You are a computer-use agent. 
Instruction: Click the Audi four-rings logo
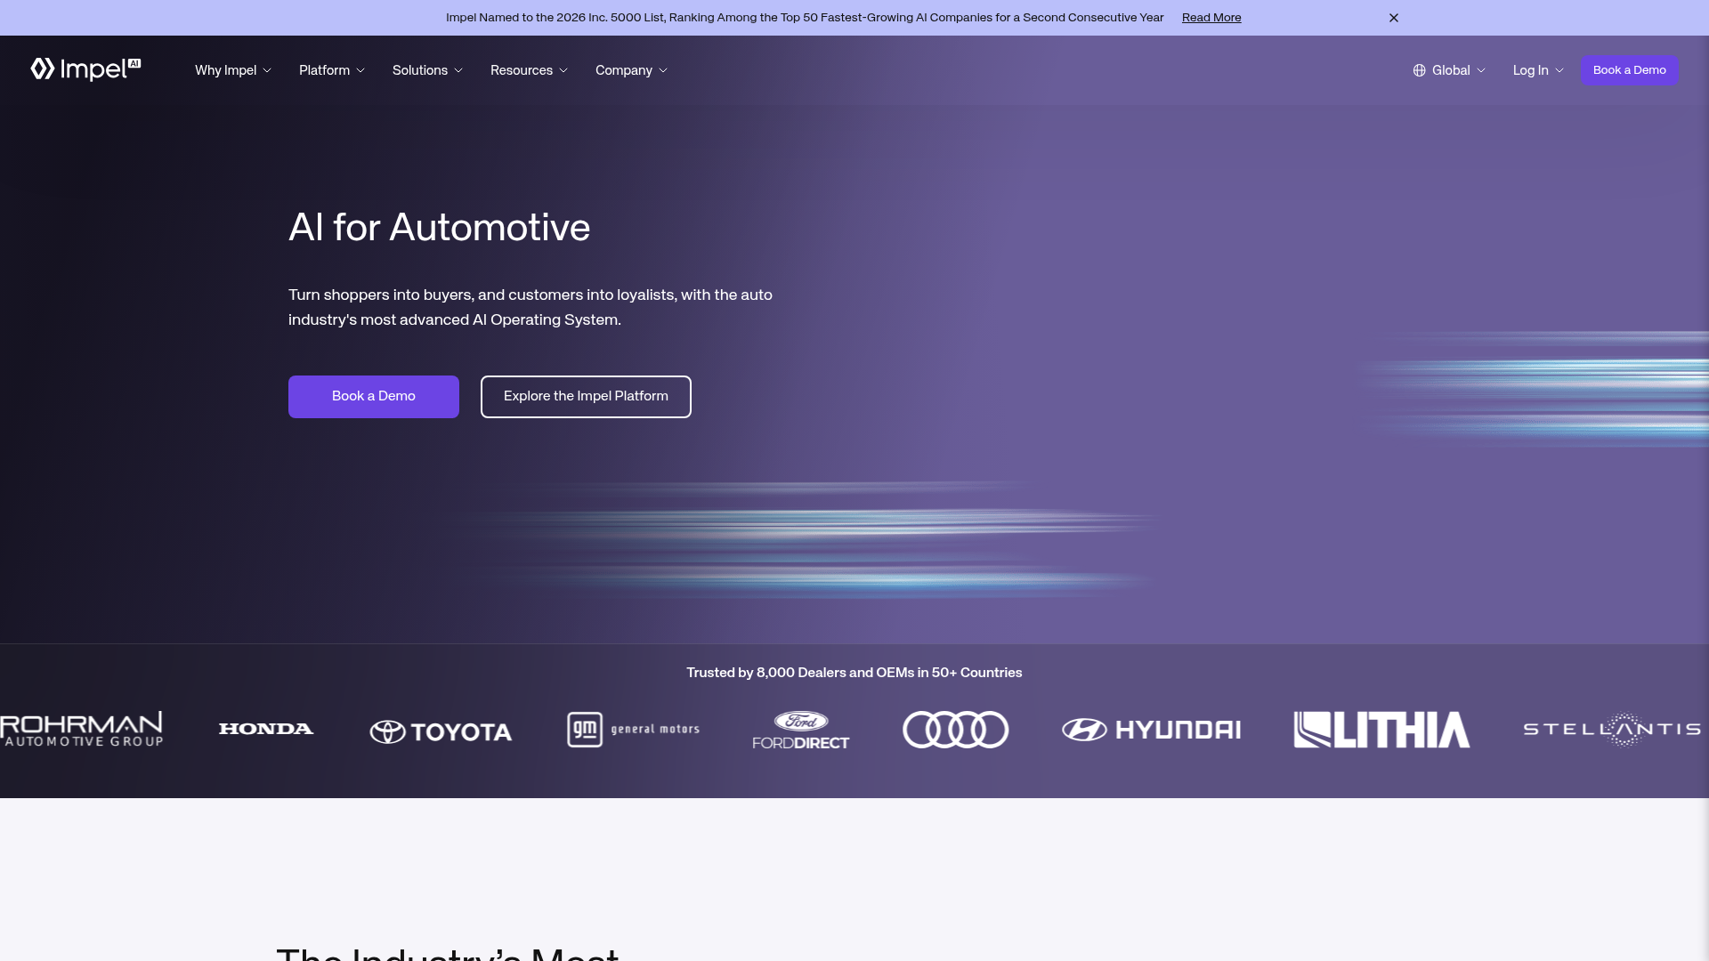[956, 730]
